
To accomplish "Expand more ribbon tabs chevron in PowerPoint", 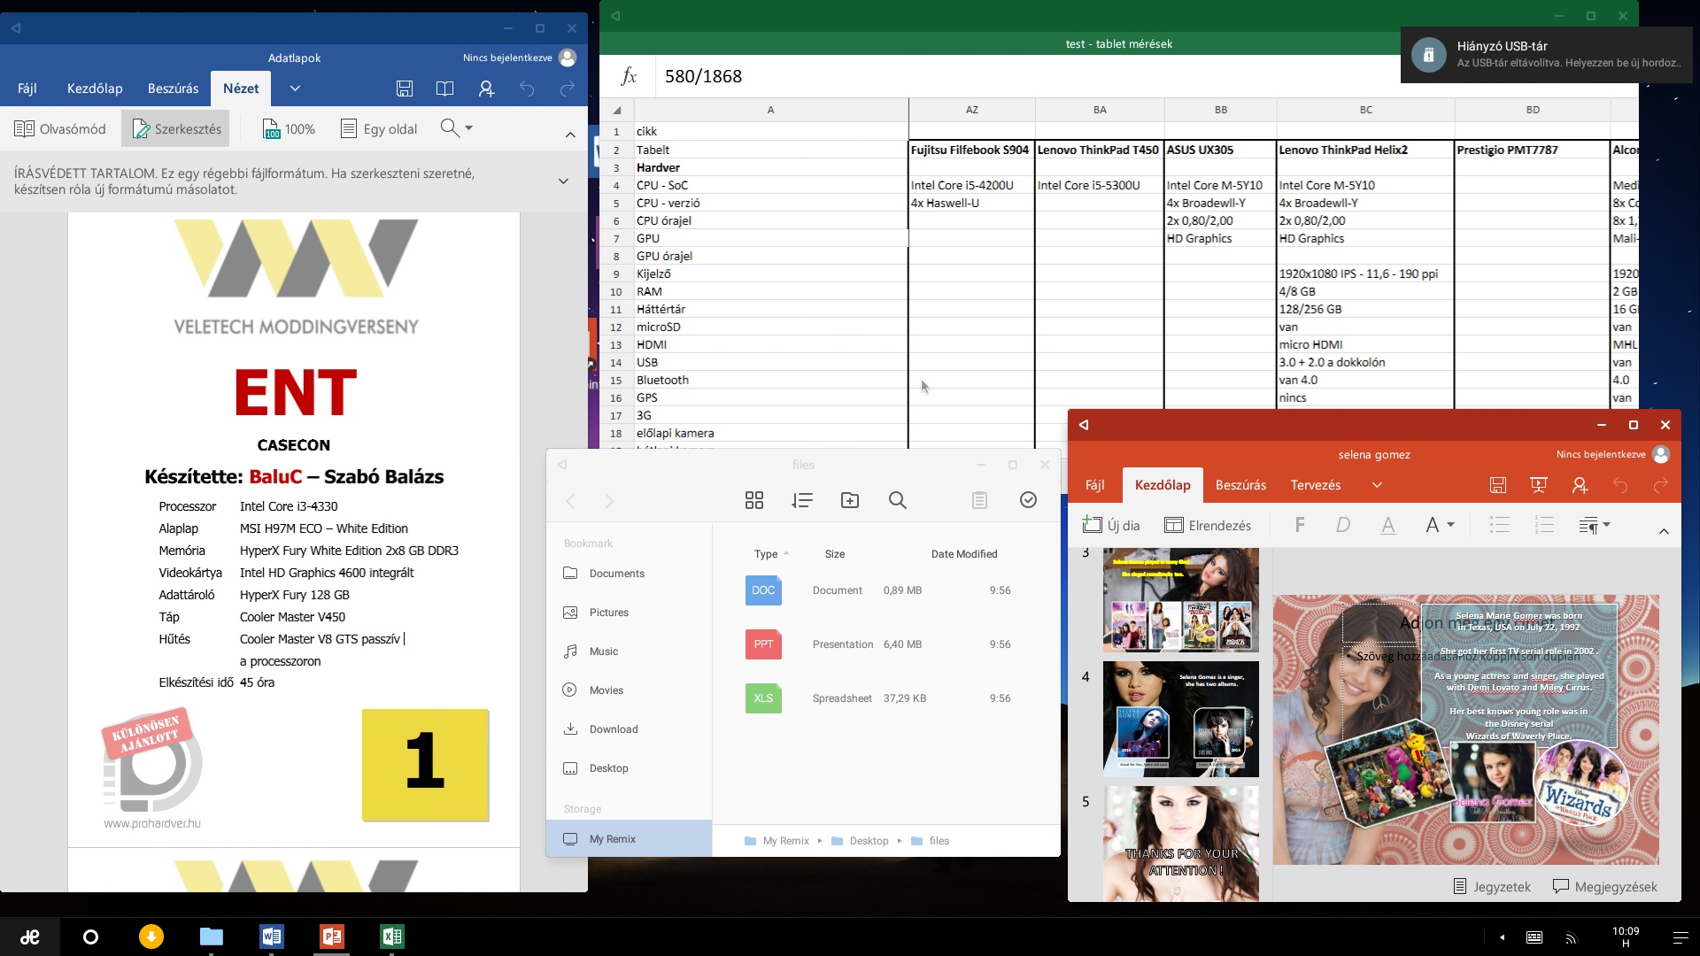I will 1377,485.
